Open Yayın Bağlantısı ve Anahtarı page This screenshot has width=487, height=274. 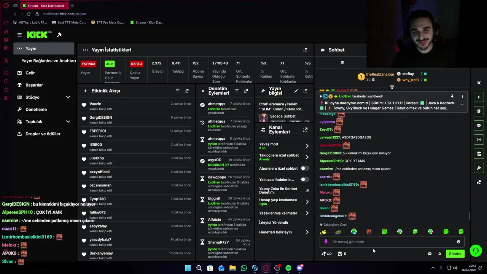49,61
